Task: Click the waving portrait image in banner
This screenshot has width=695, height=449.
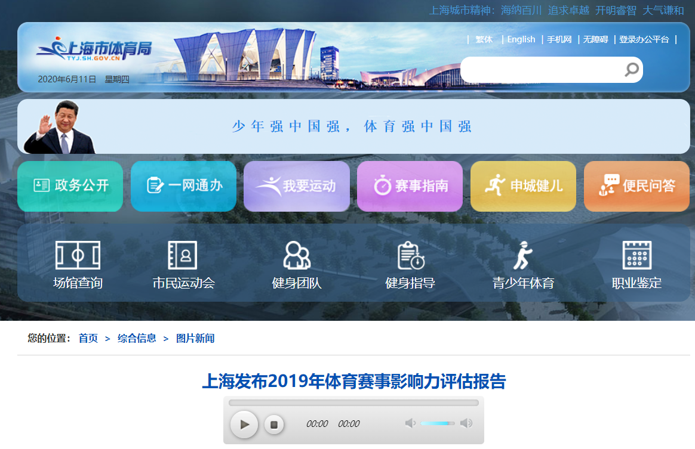Action: [x=59, y=127]
